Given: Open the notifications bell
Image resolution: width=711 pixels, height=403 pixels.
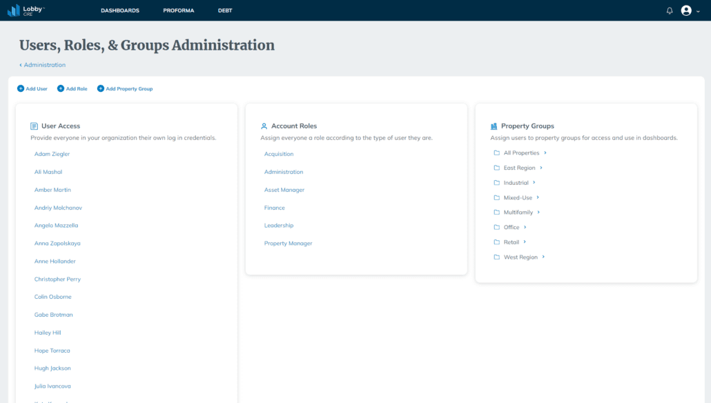Looking at the screenshot, I should point(669,11).
